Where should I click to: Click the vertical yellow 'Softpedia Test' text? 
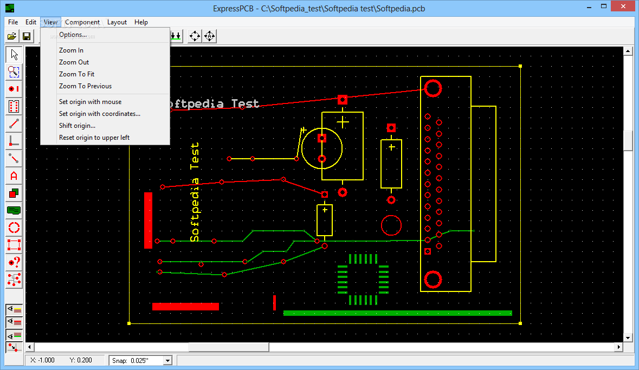pyautogui.click(x=195, y=192)
